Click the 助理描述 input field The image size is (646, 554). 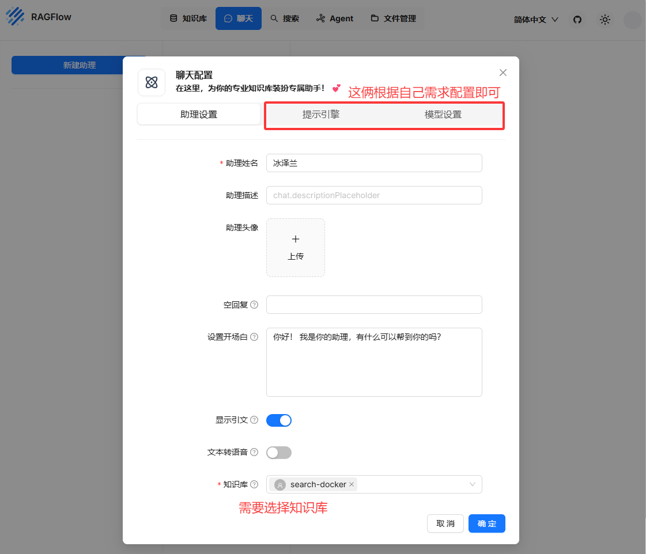[x=374, y=195]
